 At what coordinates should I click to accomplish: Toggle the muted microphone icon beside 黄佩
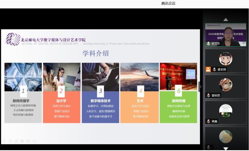pyautogui.click(x=208, y=121)
